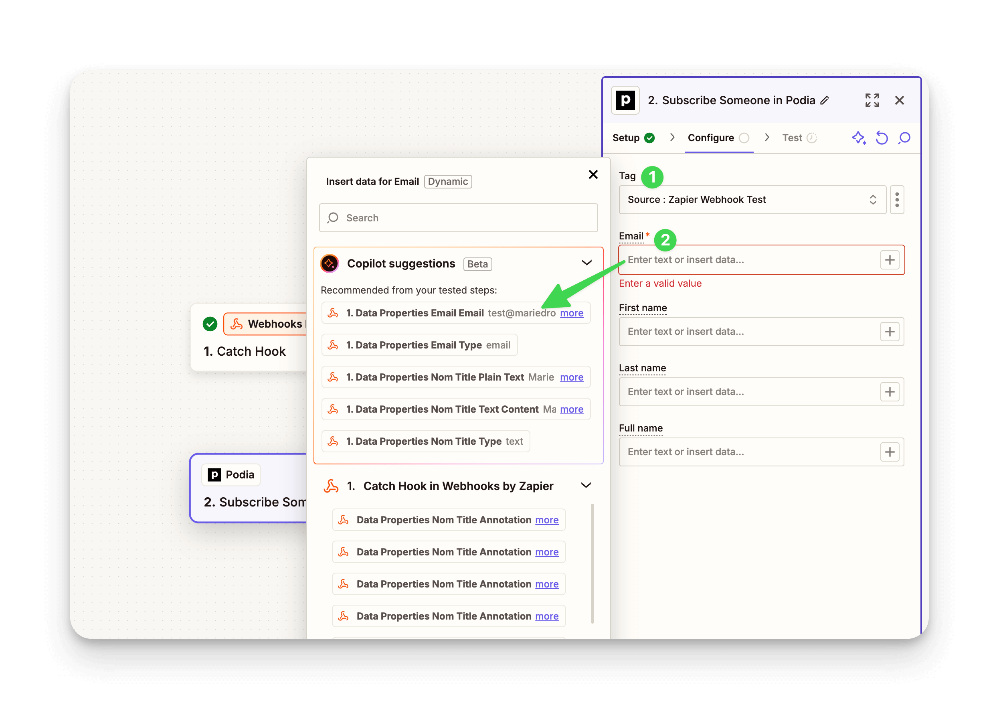Open search via the magnifier icon in the toolbar
This screenshot has width=999, height=709.
pyautogui.click(x=904, y=138)
